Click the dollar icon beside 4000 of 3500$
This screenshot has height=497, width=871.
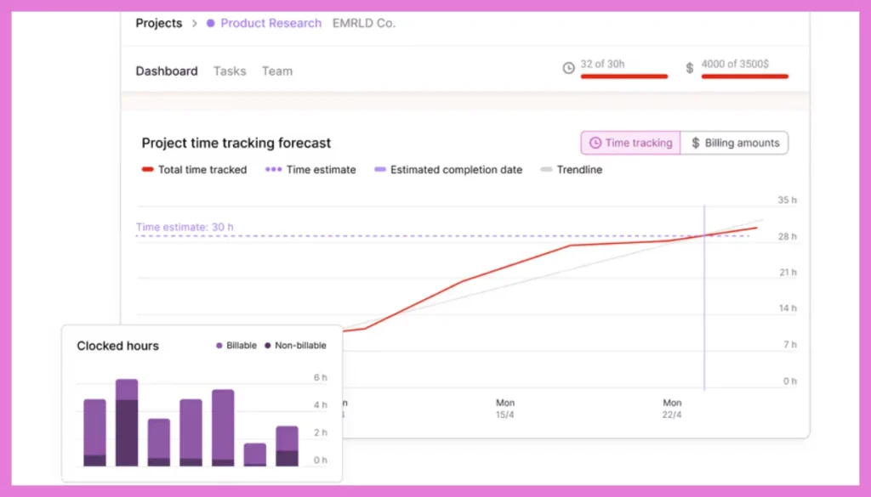pos(689,68)
